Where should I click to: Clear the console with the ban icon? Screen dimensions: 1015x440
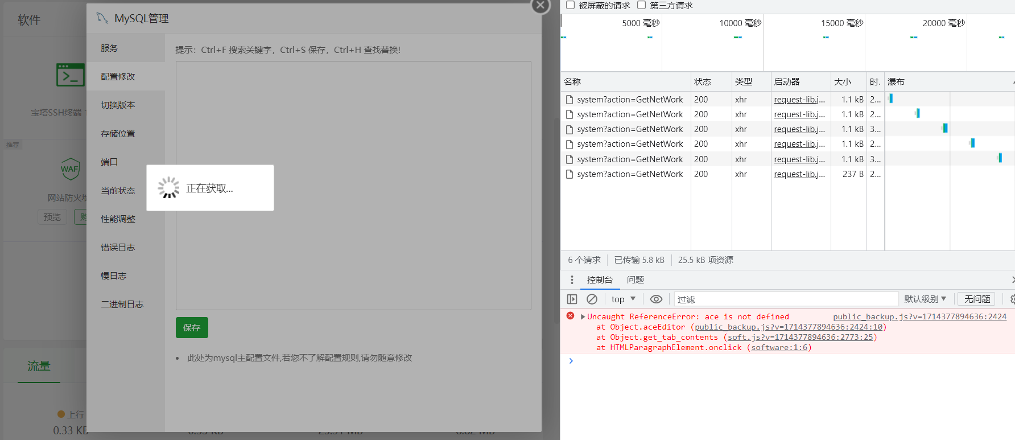(592, 299)
